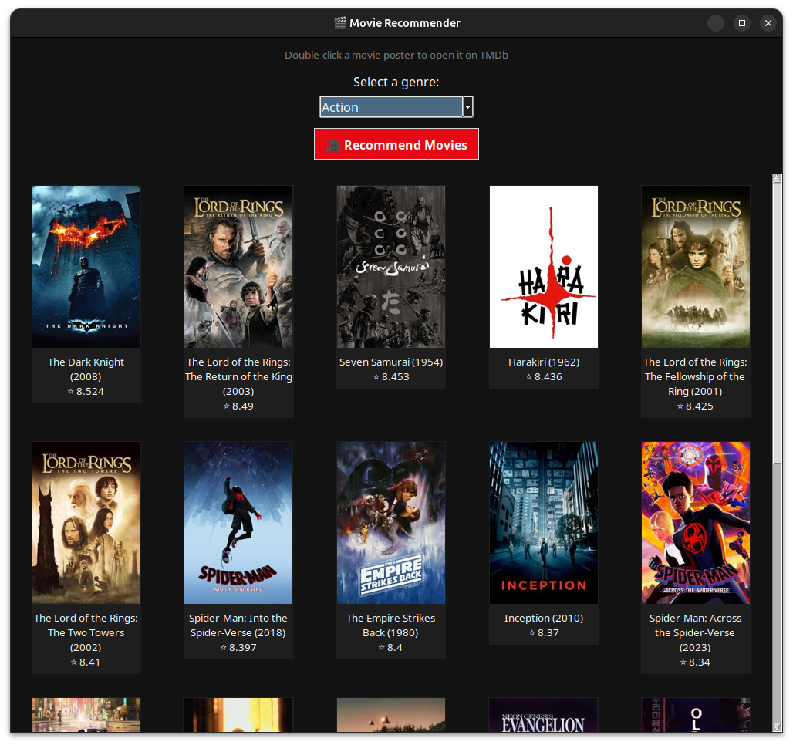Click the 8.436 rating text

click(544, 377)
